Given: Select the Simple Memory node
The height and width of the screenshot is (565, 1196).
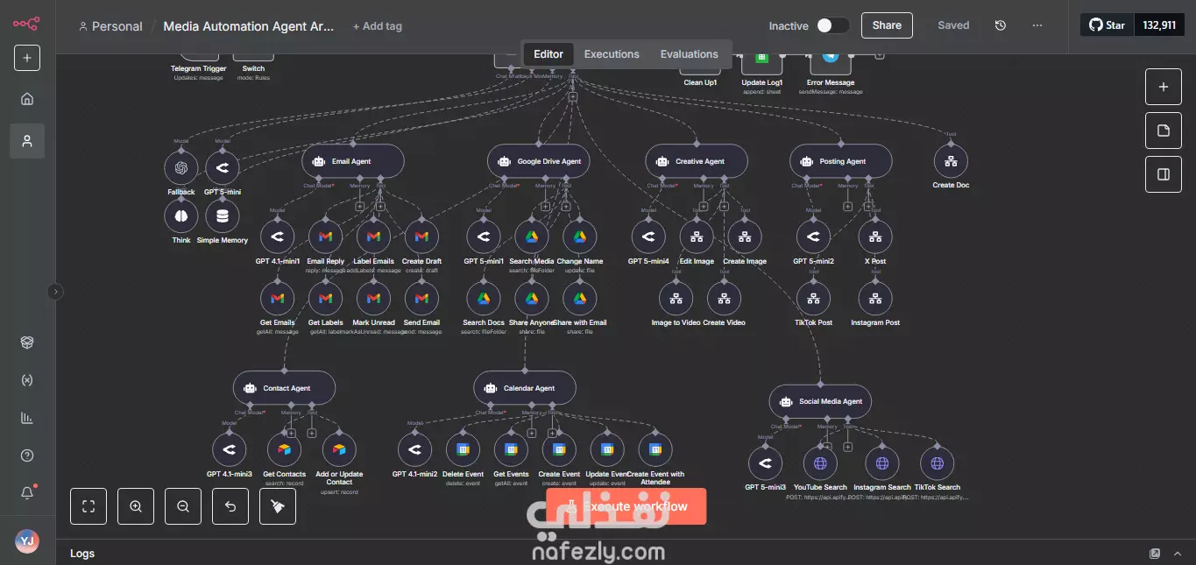Looking at the screenshot, I should click(x=223, y=216).
